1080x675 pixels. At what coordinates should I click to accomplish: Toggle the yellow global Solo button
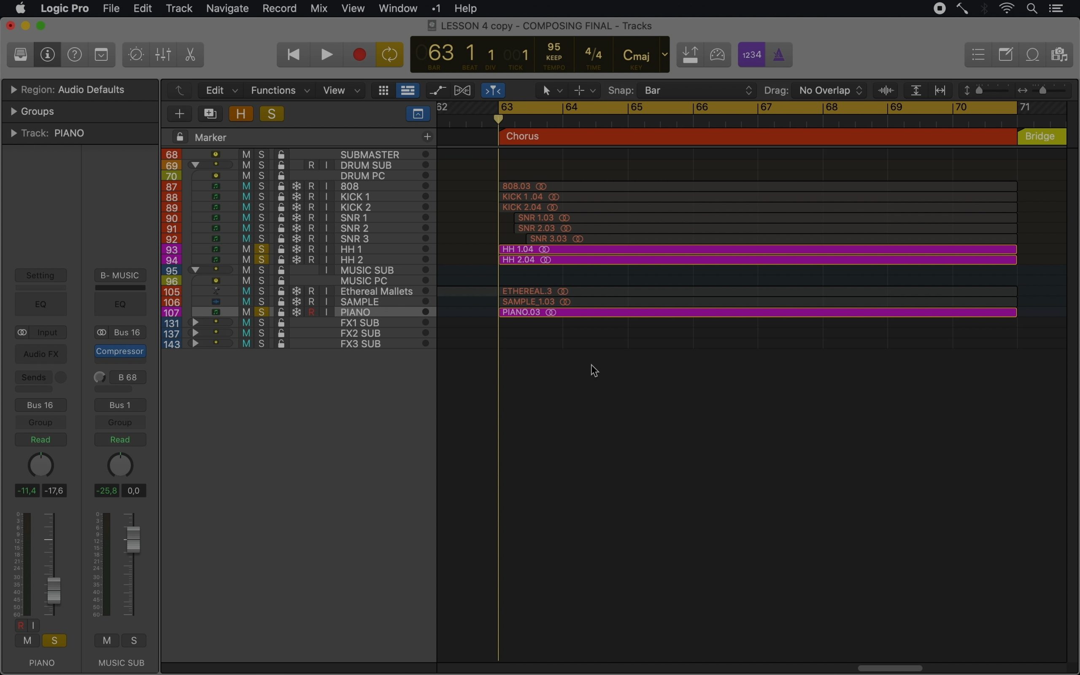[271, 114]
